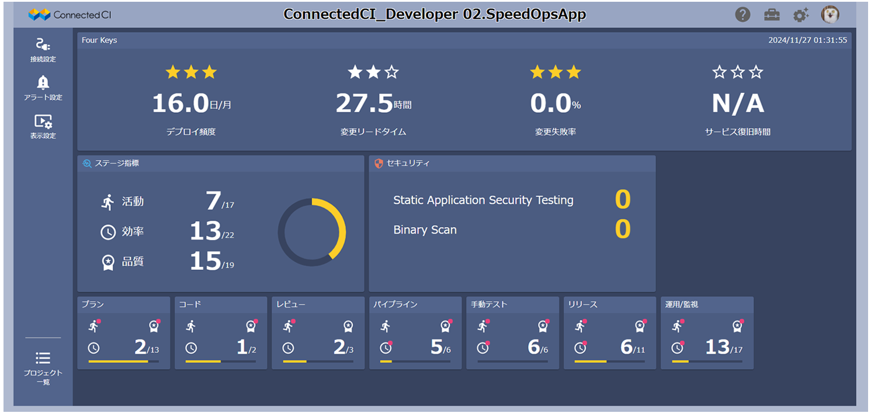This screenshot has width=871, height=413.
Task: Click the 品質 badge icon in ステージ指標
Action: [x=108, y=262]
